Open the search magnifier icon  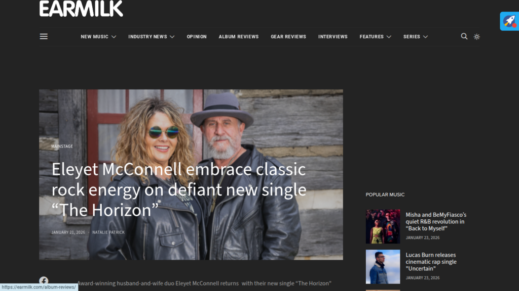(x=464, y=36)
